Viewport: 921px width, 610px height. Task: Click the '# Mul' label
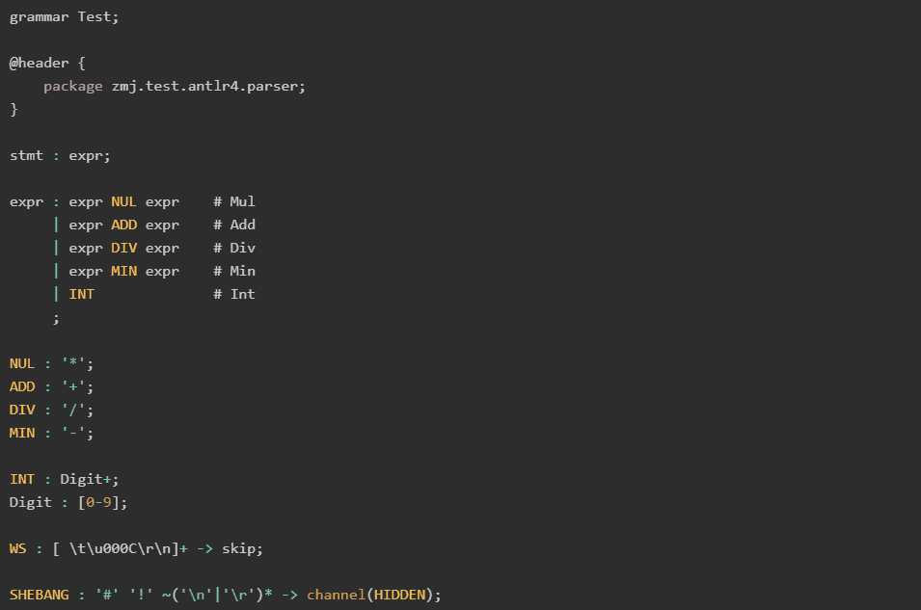[233, 202]
